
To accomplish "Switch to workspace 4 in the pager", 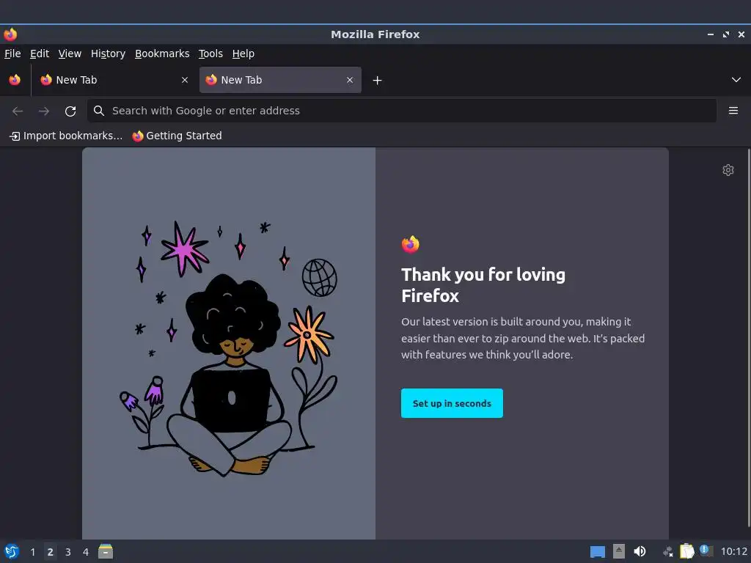I will click(86, 552).
